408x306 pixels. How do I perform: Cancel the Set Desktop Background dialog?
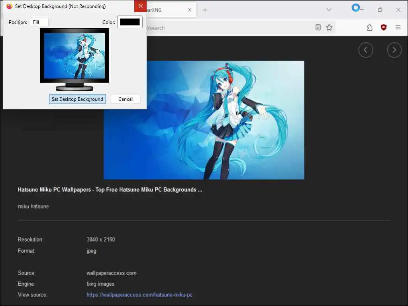pyautogui.click(x=126, y=99)
